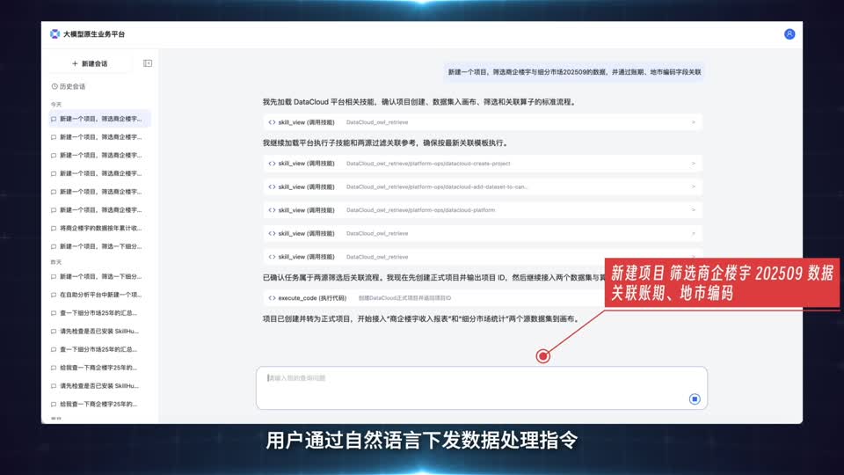The width and height of the screenshot is (844, 475).
Task: Select the paragraph starting 项目已创建并转为正式项目
Action: tap(422, 318)
